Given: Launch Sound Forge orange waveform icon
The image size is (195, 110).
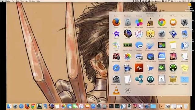Looking at the screenshot, I should tap(139, 68).
